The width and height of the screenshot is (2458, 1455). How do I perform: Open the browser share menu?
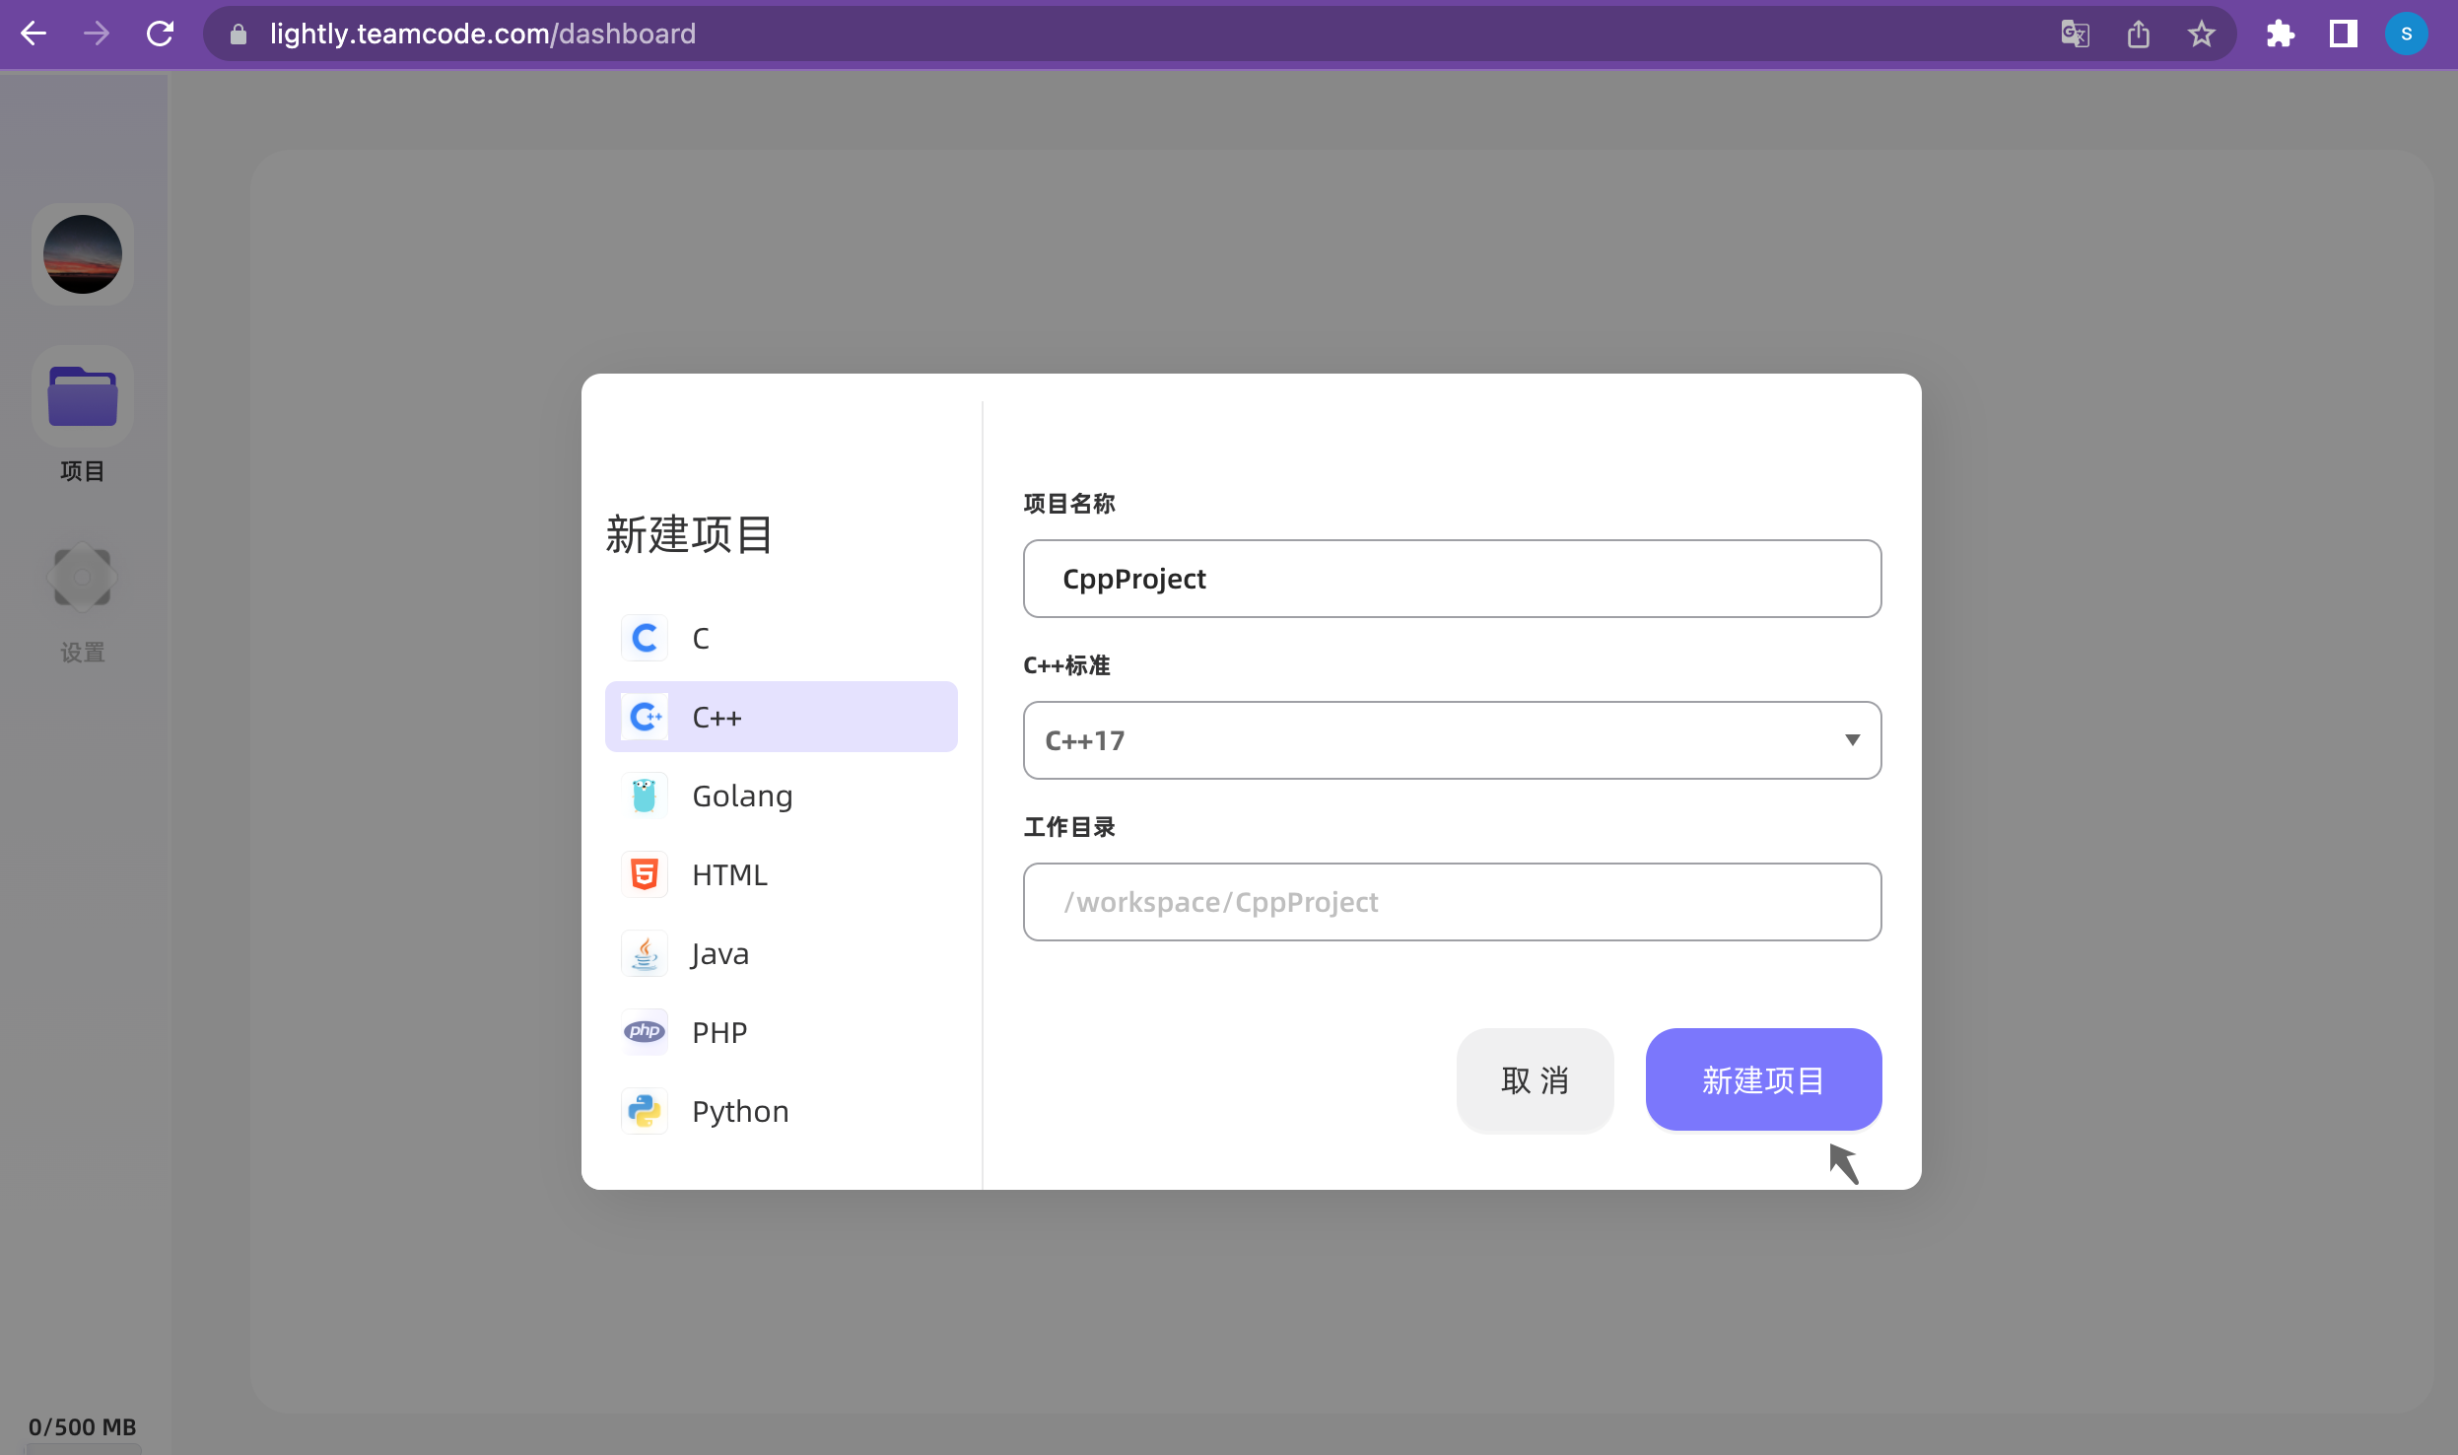point(2137,34)
